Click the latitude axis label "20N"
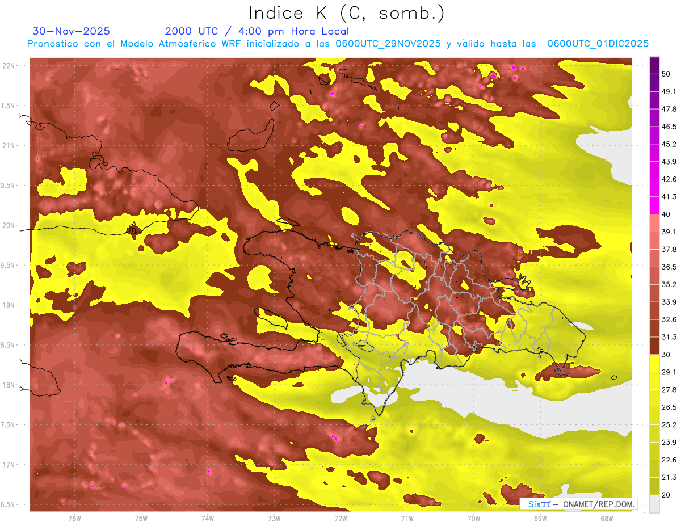Screen dimensions: 681x526 9,225
